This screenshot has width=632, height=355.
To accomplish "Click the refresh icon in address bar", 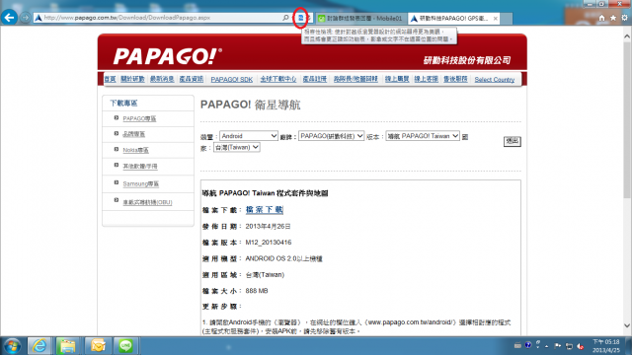I will pyautogui.click(x=309, y=18).
